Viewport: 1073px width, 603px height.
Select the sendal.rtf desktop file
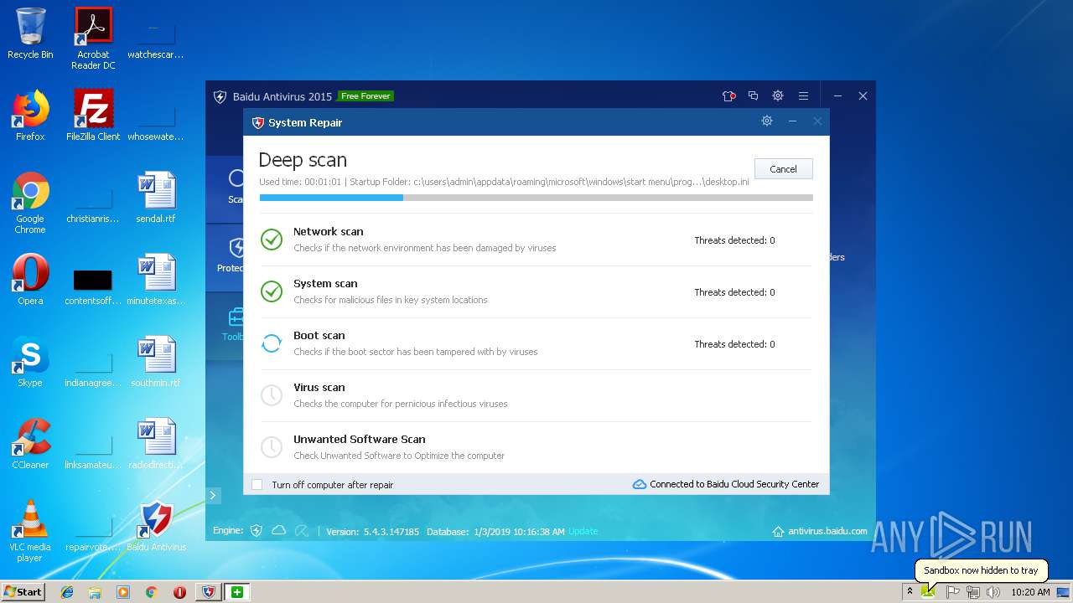[156, 198]
